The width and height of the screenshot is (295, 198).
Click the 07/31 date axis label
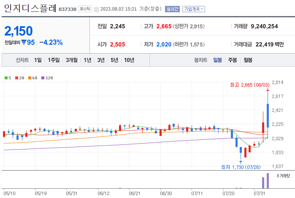pos(260,193)
